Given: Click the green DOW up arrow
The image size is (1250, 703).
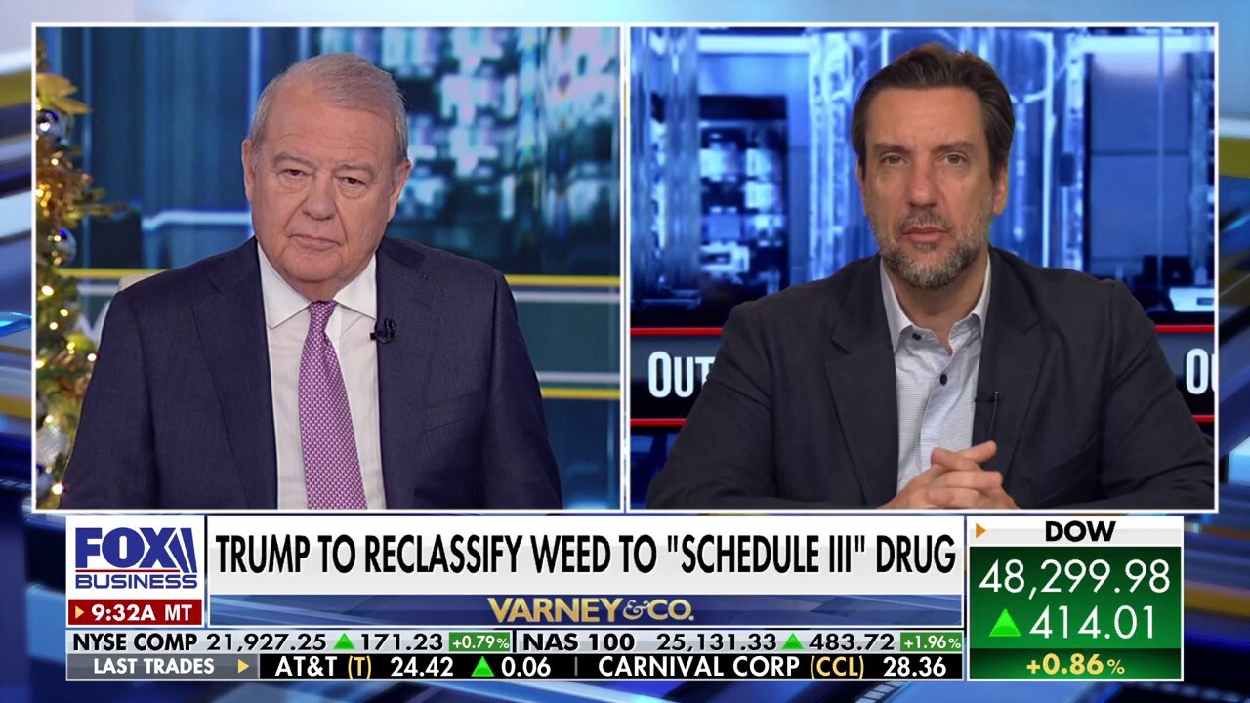Looking at the screenshot, I should point(1005,624).
